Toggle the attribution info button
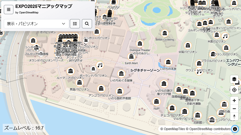Screen dimensions: 241x135 pyautogui.click(x=235, y=129)
